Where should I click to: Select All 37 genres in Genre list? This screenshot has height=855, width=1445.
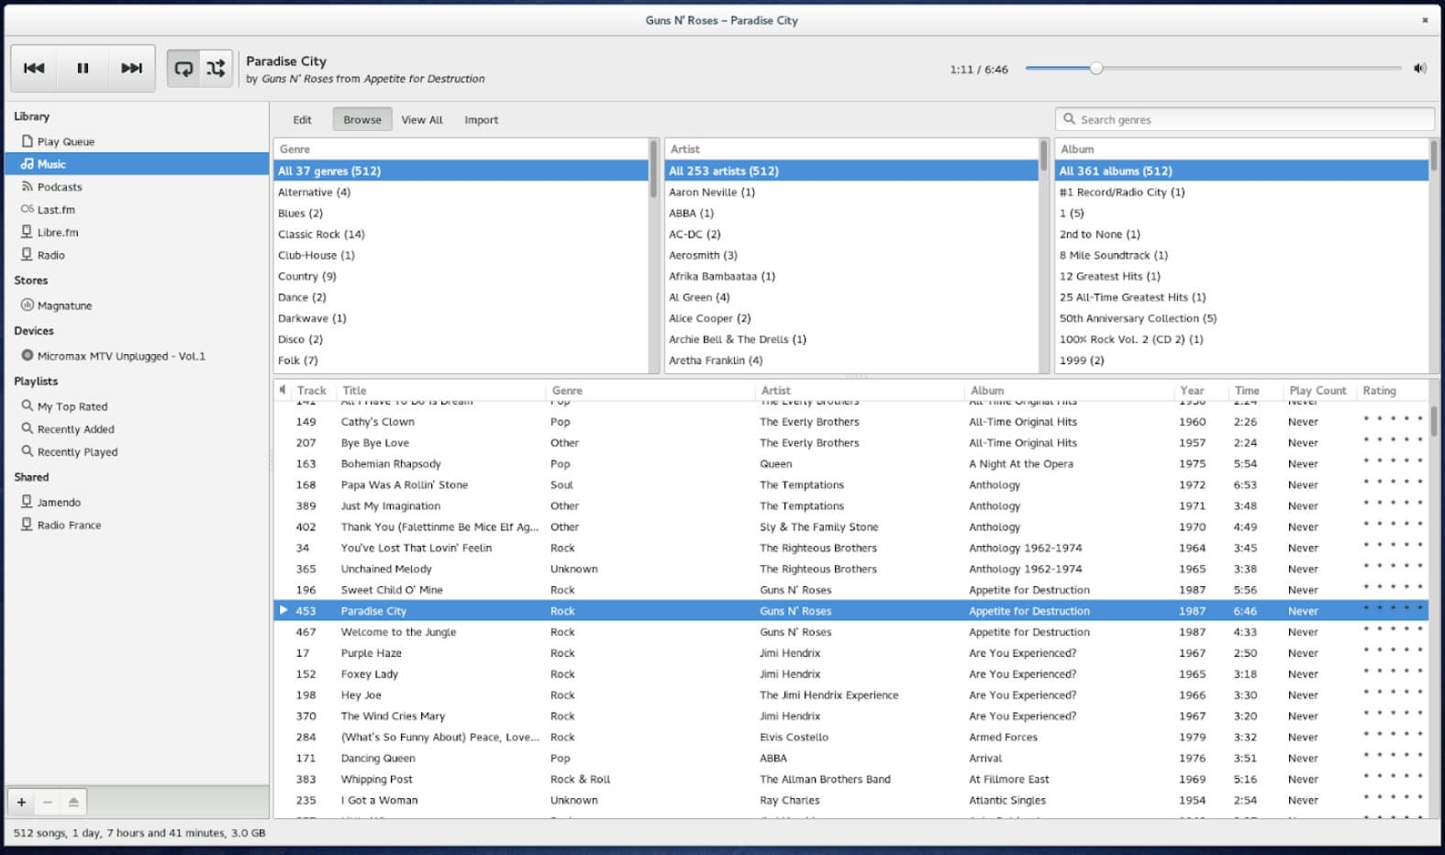(461, 171)
